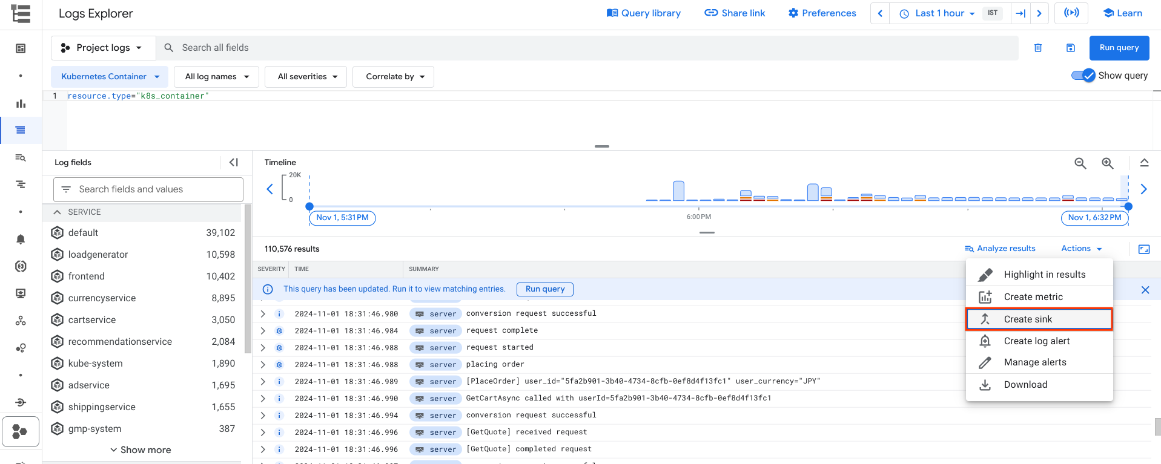The height and width of the screenshot is (464, 1161).
Task: Click the PlaceOrder log entry's server chip
Action: pos(436,382)
